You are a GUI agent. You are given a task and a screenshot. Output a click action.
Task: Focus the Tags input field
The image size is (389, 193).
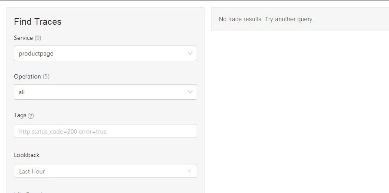(x=105, y=131)
